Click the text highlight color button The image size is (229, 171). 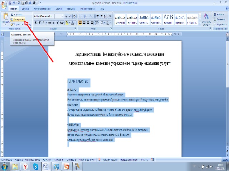(x=67, y=22)
